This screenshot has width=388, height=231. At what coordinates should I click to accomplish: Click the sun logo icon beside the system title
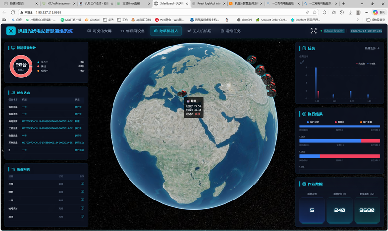11,31
